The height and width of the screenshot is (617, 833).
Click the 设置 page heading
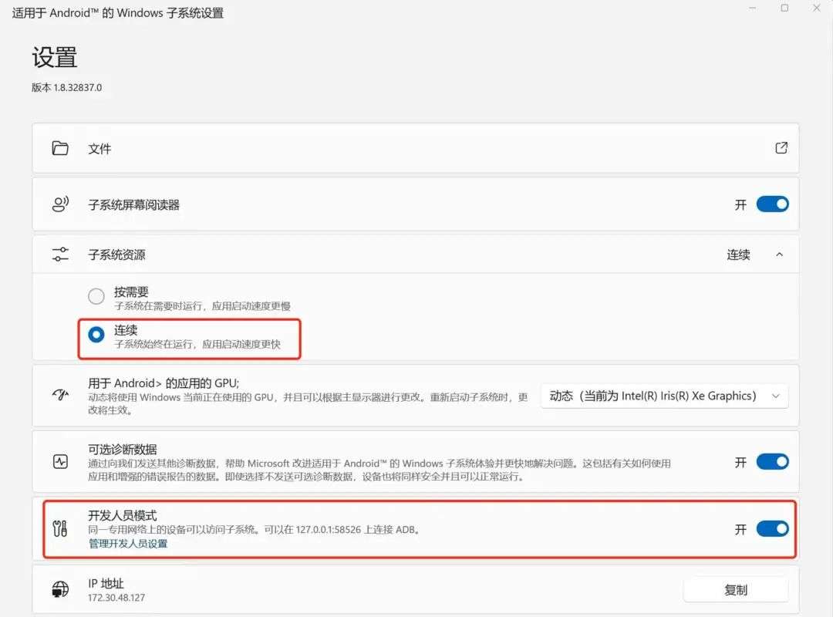(x=55, y=57)
